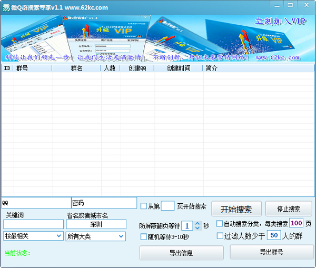Expand the 所有大类 category dropdown
The height and width of the screenshot is (268, 316).
96,236
